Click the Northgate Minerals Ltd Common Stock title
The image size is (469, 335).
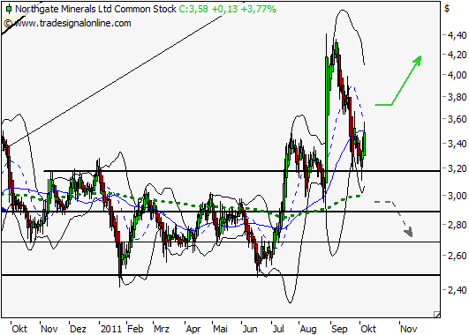tap(95, 9)
